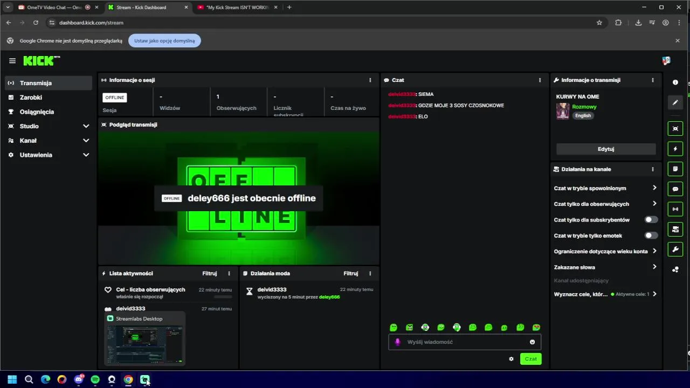Image resolution: width=690 pixels, height=388 pixels.
Task: Pick the first green emote above chat input
Action: point(394,327)
